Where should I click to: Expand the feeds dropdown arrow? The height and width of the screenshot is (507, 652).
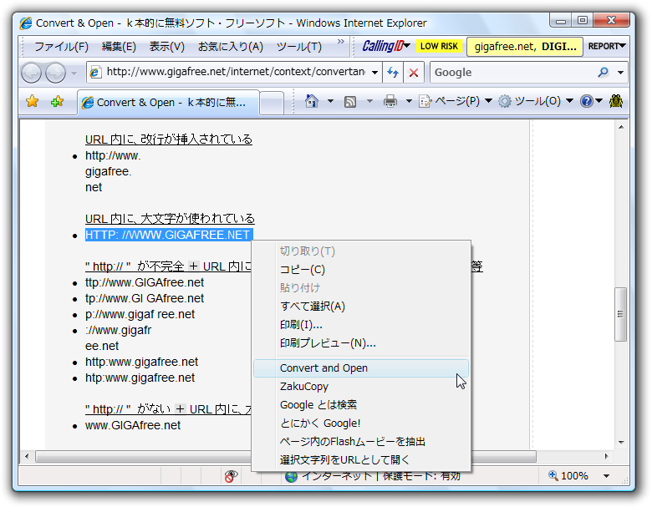click(x=369, y=101)
